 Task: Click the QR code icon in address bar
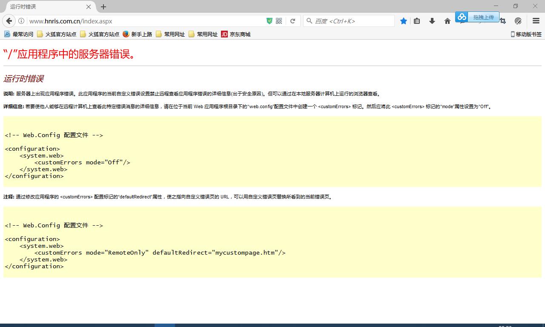pyautogui.click(x=279, y=21)
